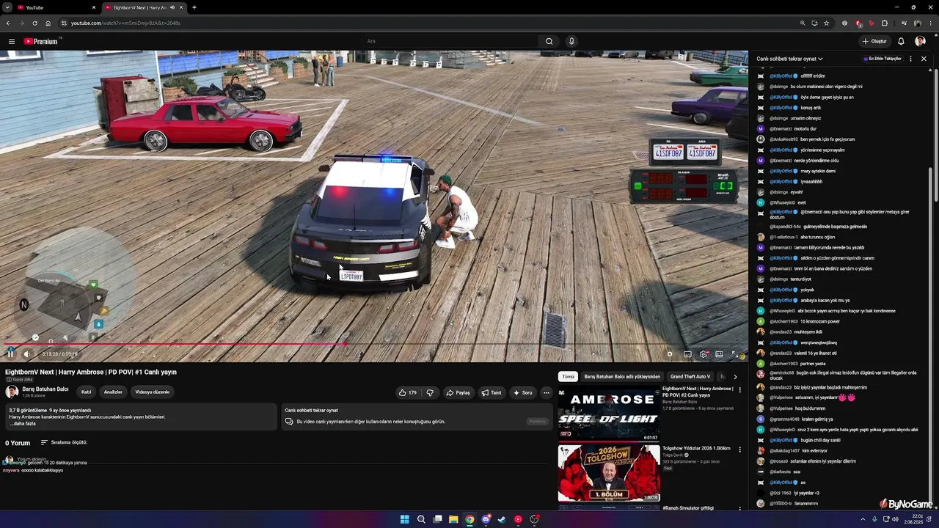939x528 pixels.
Task: Show hidden system tray icons
Action: point(863,519)
